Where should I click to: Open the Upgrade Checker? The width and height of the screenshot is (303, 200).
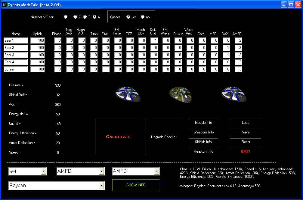tap(164, 137)
